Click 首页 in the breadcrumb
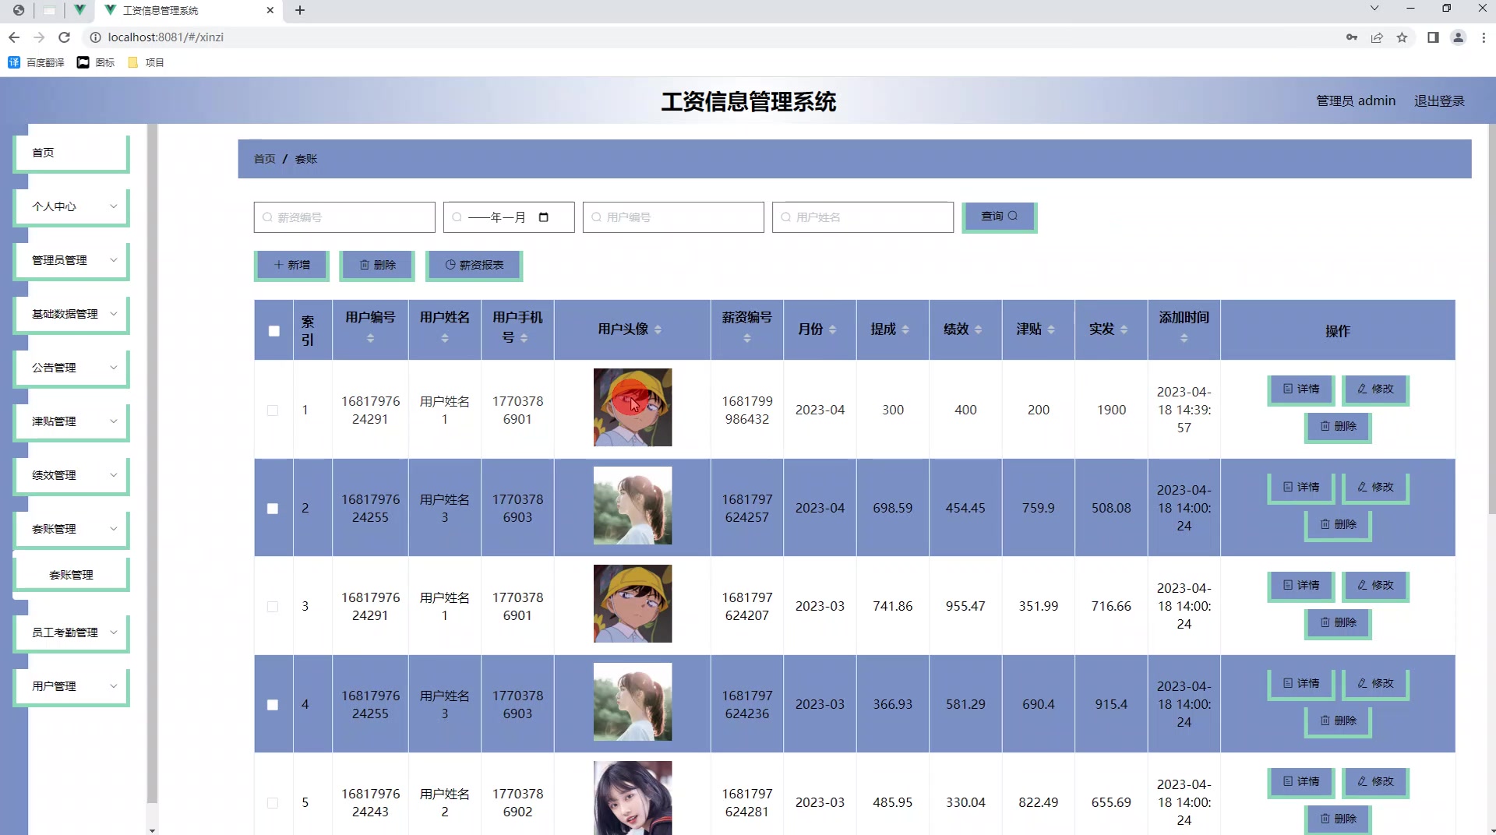 click(x=263, y=158)
